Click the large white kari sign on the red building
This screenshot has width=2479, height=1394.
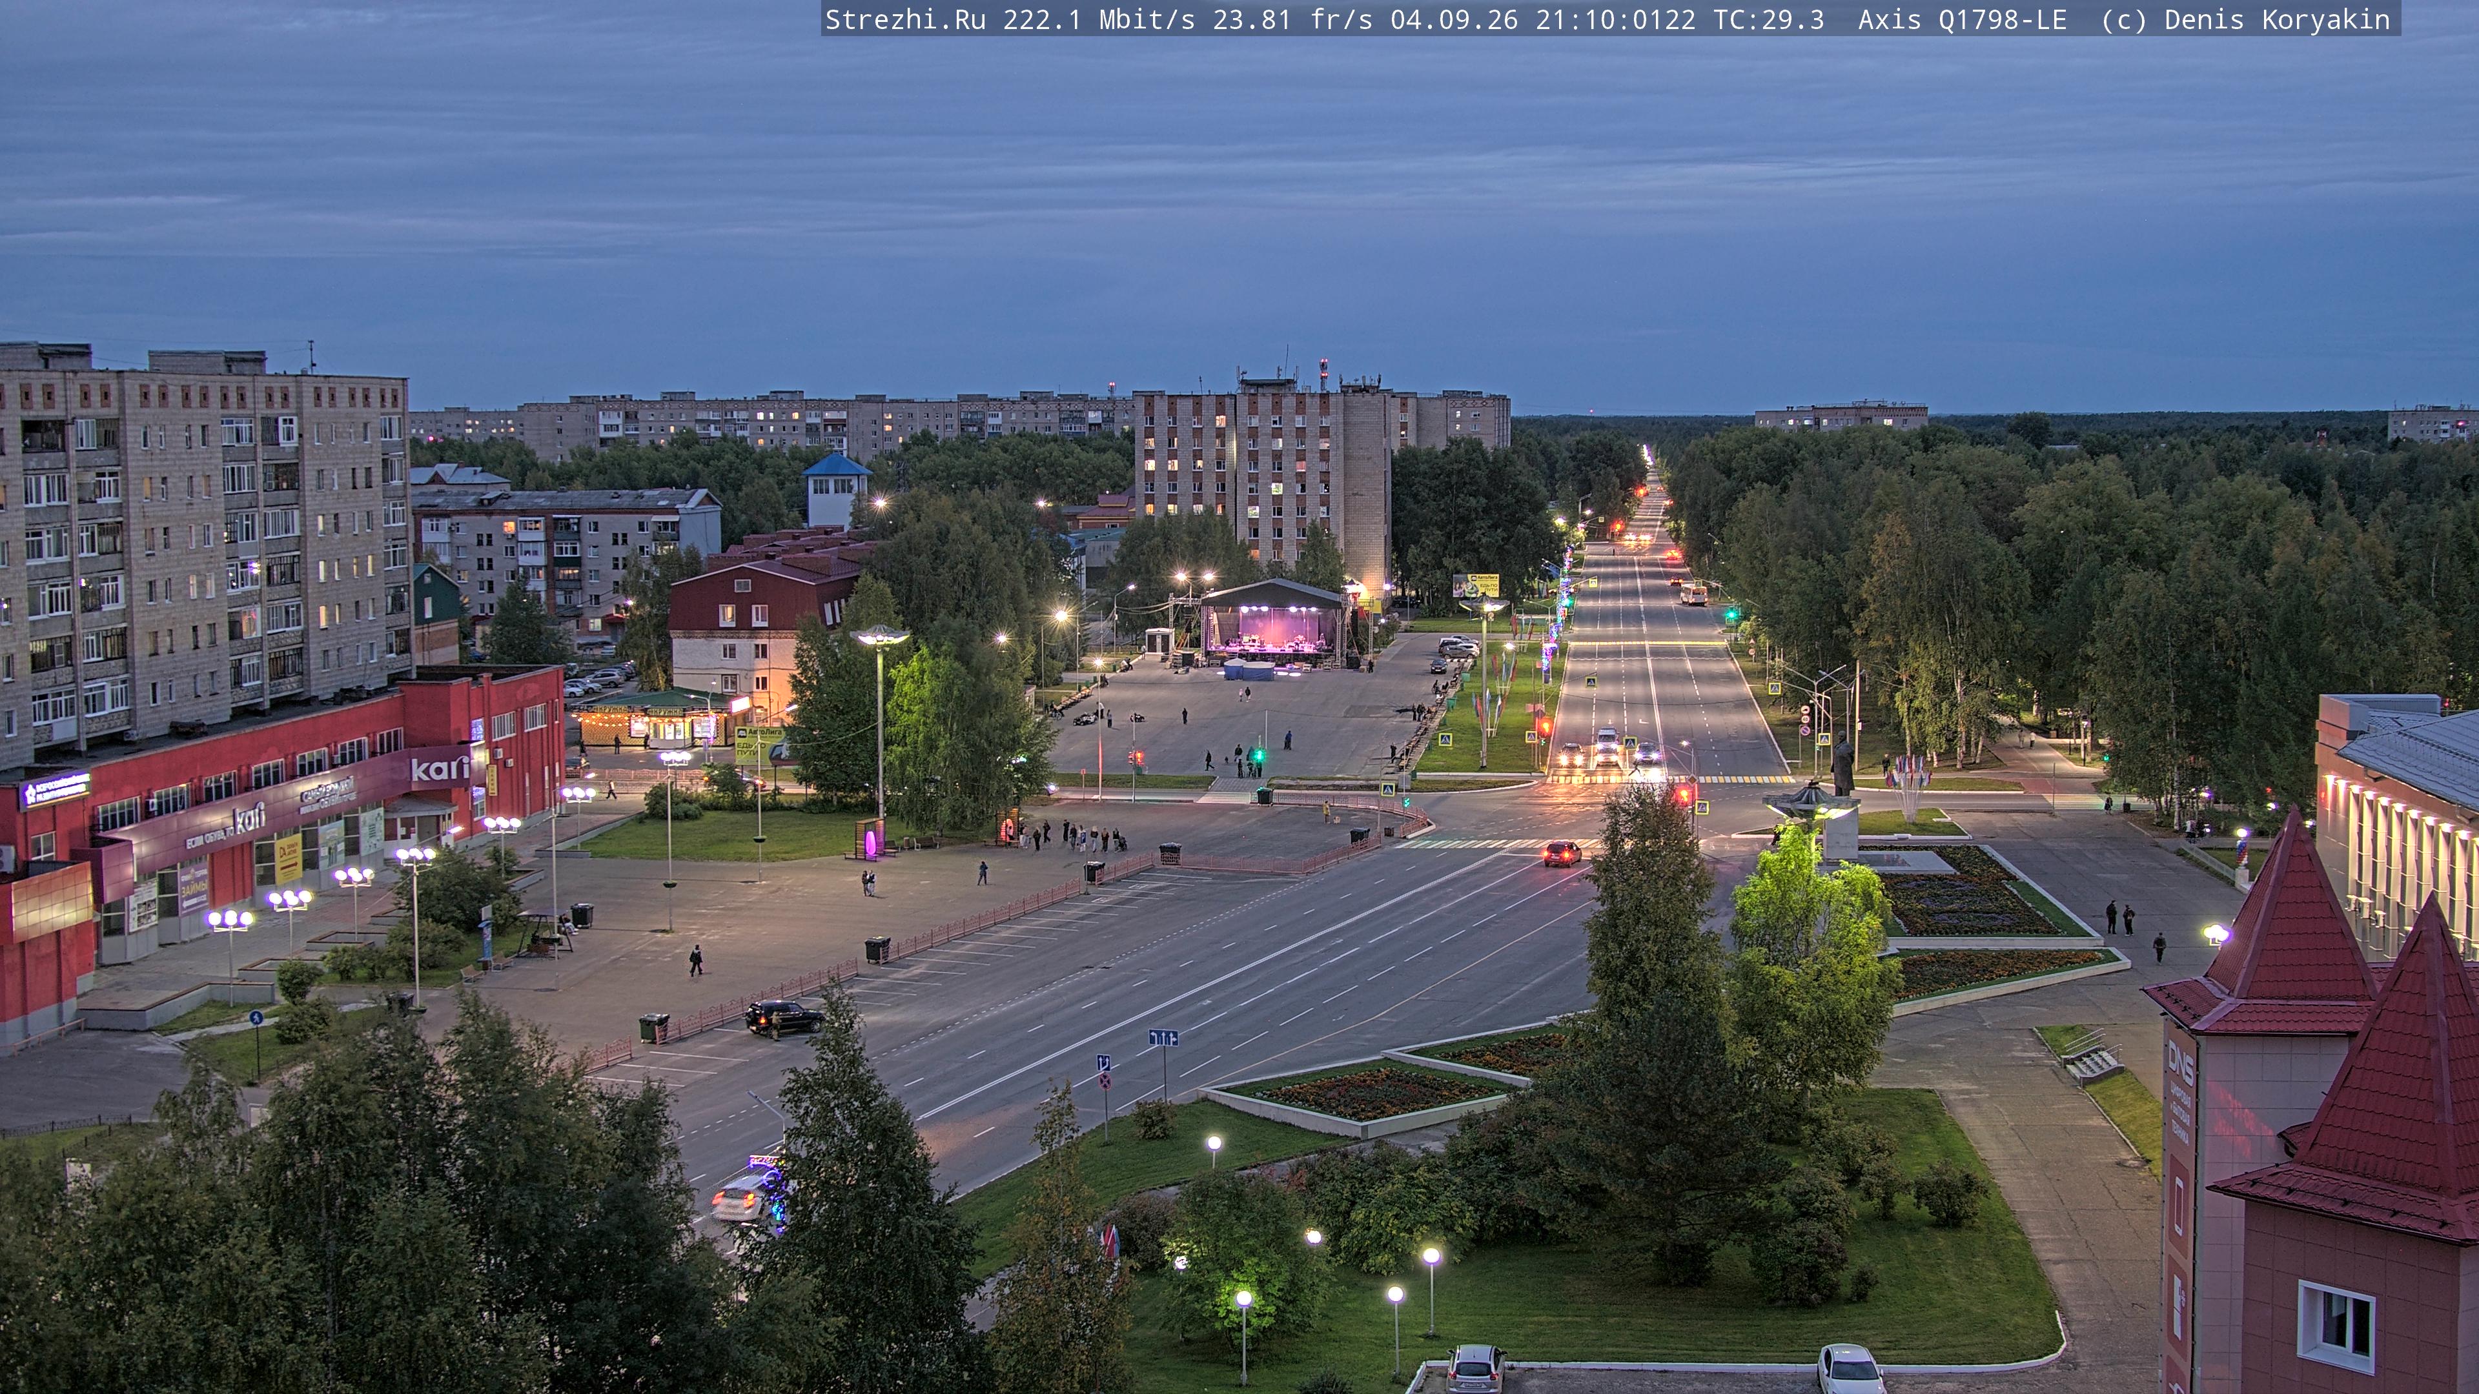(440, 769)
